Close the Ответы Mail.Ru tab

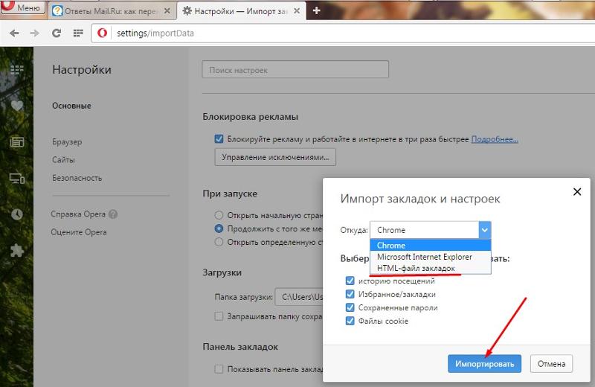point(167,11)
